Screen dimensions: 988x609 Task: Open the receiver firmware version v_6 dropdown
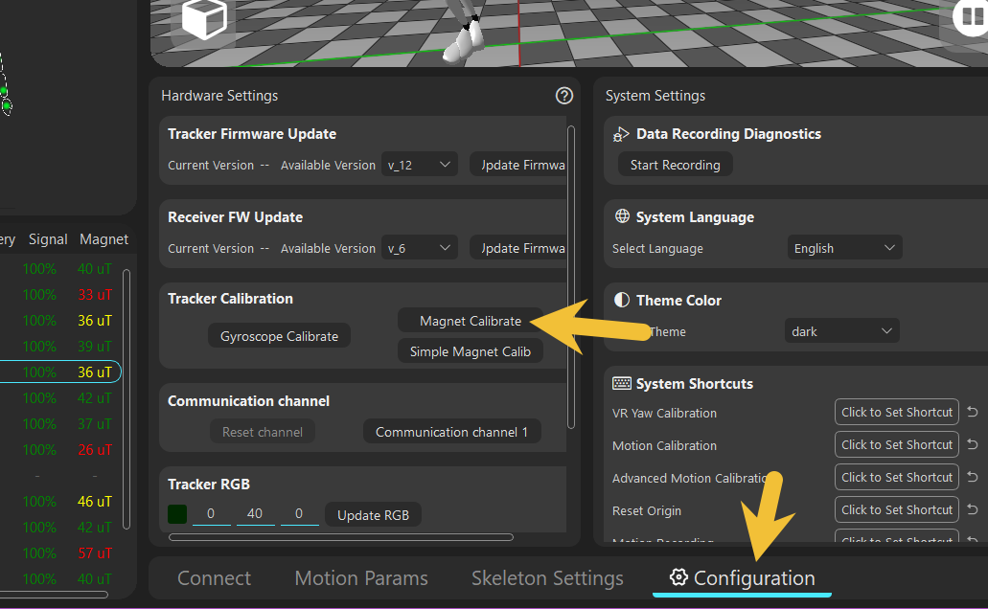coord(420,248)
